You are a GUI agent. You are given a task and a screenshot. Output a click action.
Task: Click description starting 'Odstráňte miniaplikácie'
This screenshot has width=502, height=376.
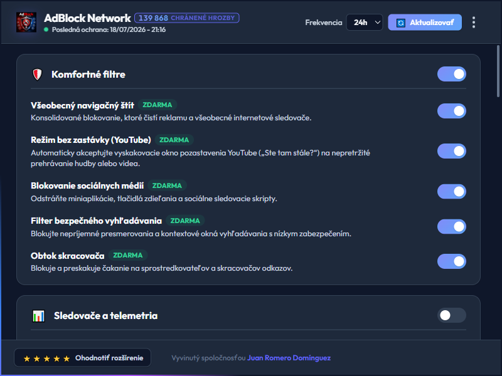pos(154,199)
